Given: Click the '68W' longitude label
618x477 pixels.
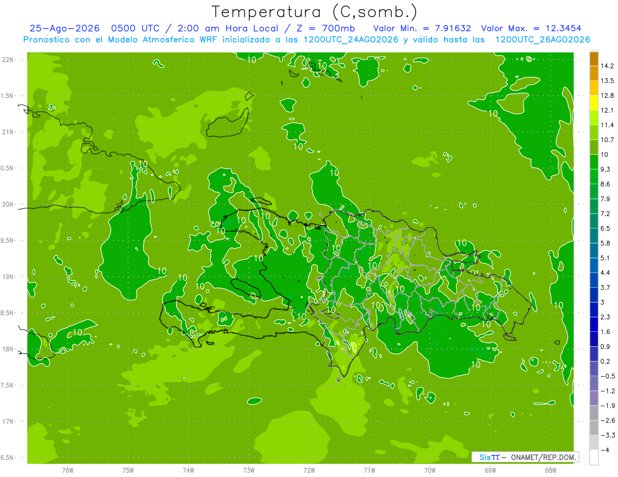Looking at the screenshot, I should tap(551, 470).
